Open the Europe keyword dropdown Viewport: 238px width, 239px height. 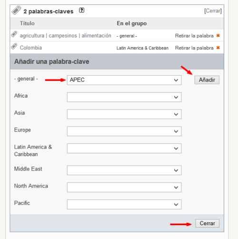tap(124, 131)
